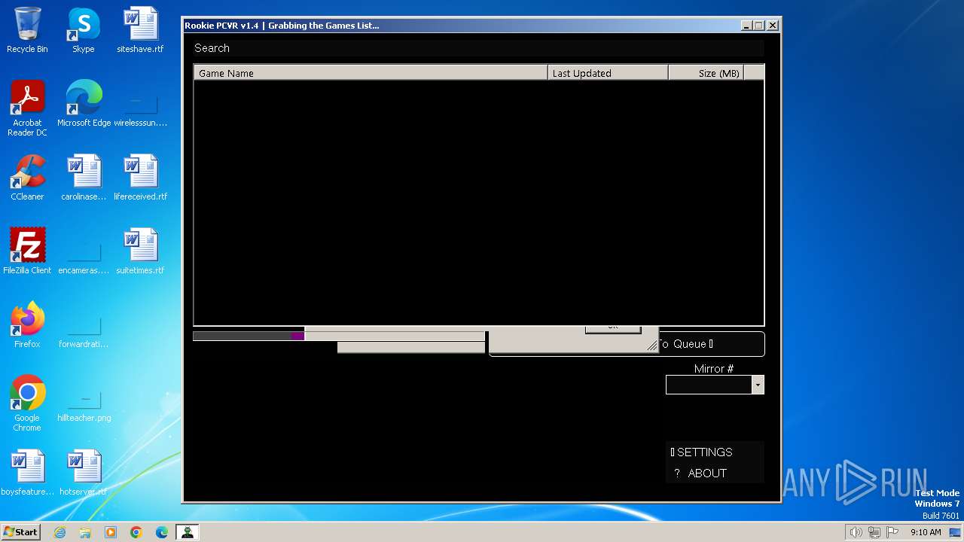This screenshot has width=964, height=542.
Task: Launch Microsoft Edge desktop shortcut
Action: (84, 105)
